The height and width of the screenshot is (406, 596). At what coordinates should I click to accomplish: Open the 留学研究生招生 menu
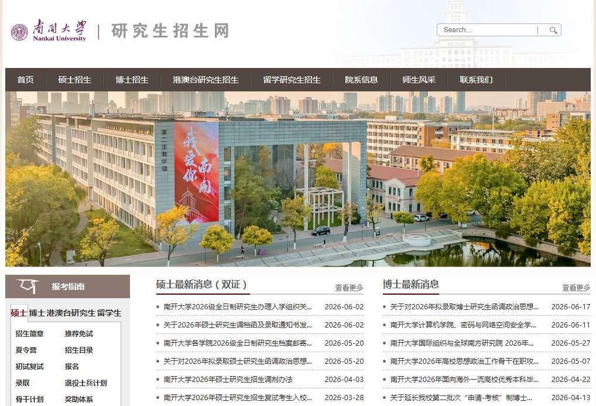coord(292,80)
